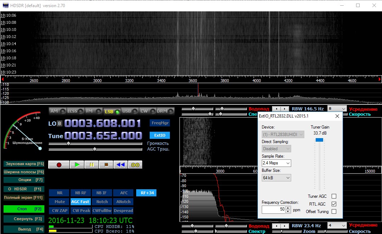Click the right red arrow on RF frequency scale
382x234 pixels.
(x=379, y=79)
